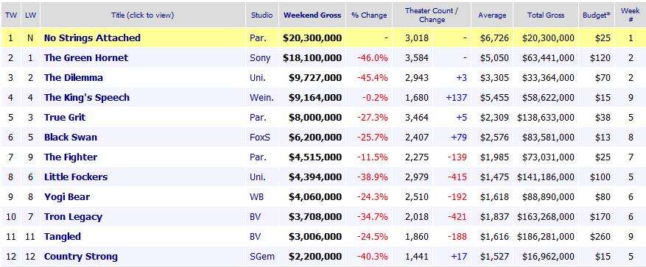Click the Little Fockers link
This screenshot has width=646, height=267.
tap(76, 177)
